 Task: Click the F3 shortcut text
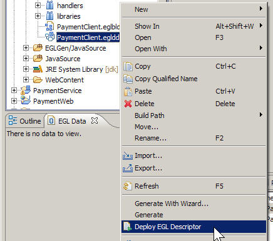tap(219, 37)
